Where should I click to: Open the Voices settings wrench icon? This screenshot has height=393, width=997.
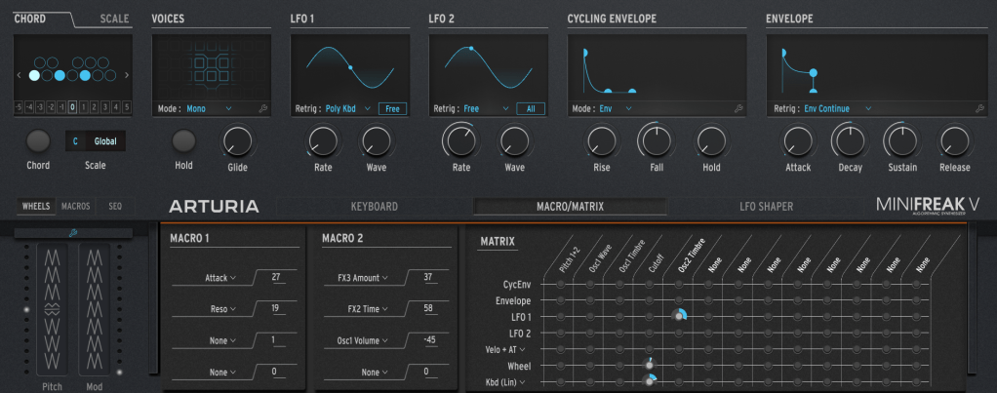[x=263, y=109]
